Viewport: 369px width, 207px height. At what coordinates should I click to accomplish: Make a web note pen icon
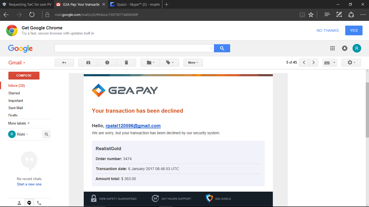339,15
